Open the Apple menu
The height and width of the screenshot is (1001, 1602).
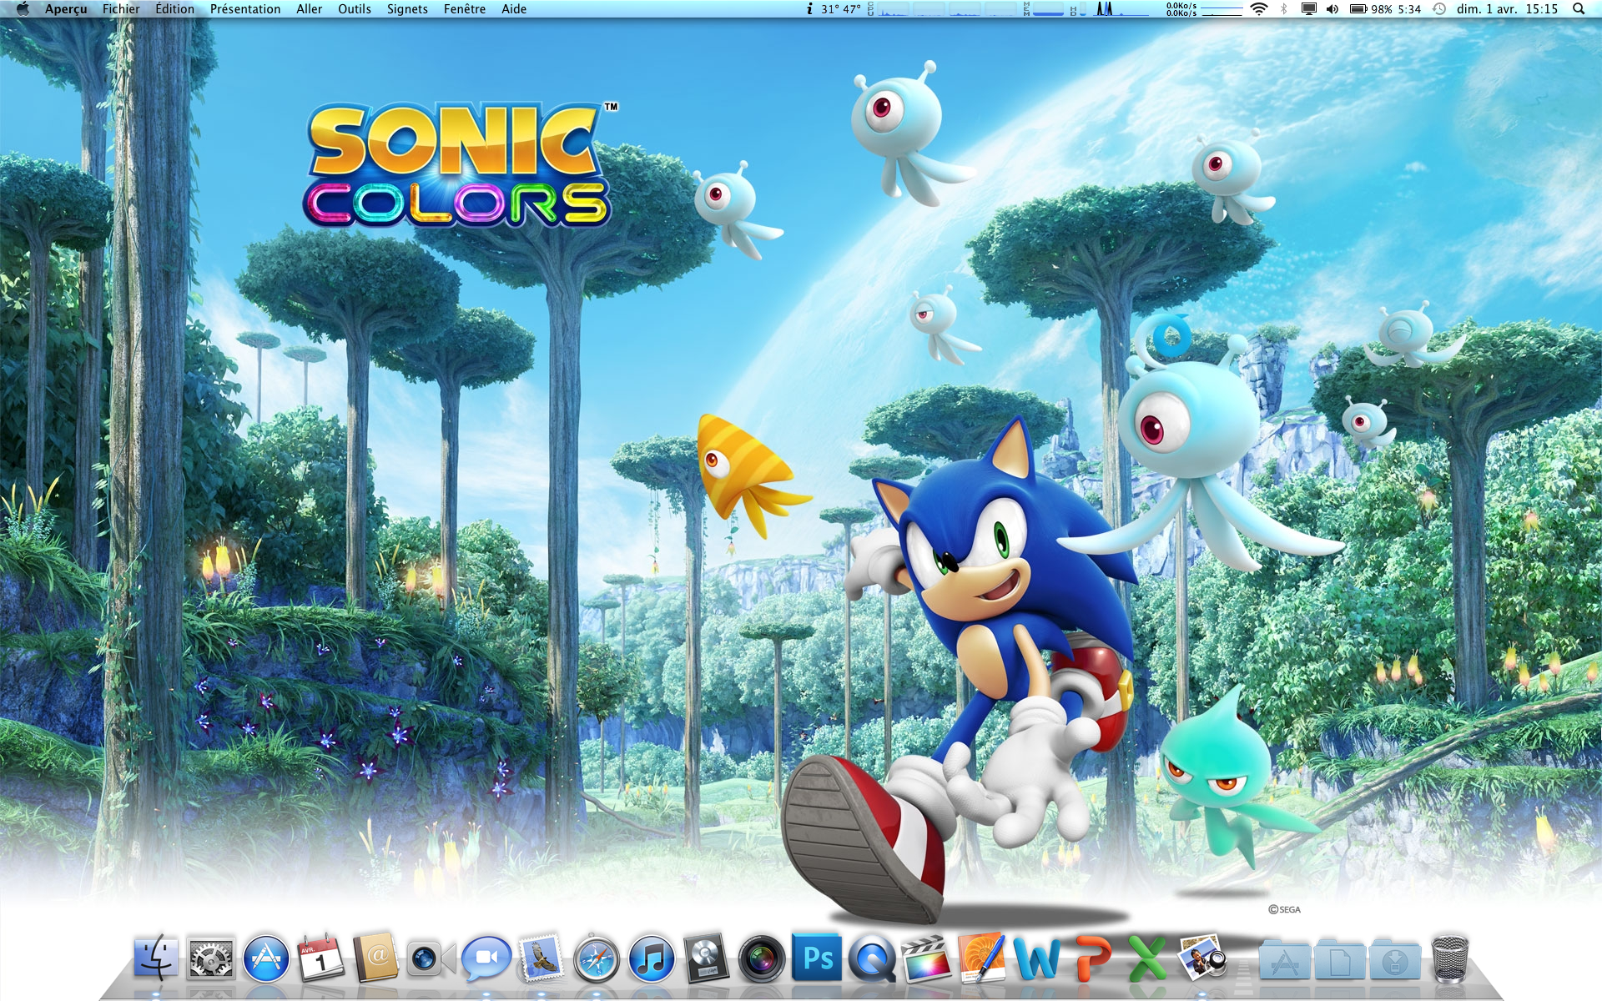[23, 9]
